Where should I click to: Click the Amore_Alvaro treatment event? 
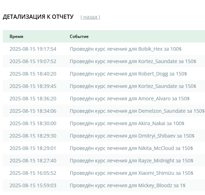tap(130, 99)
